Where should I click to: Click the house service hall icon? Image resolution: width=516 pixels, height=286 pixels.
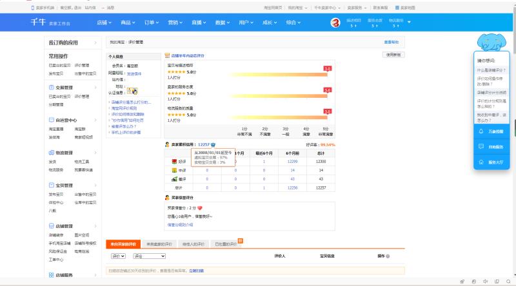click(x=481, y=162)
